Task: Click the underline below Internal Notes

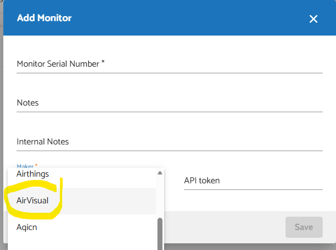Action: (169, 151)
